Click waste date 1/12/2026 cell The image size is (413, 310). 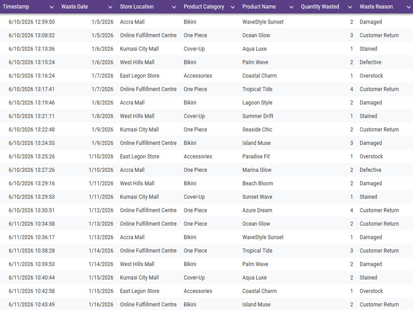[101, 210]
